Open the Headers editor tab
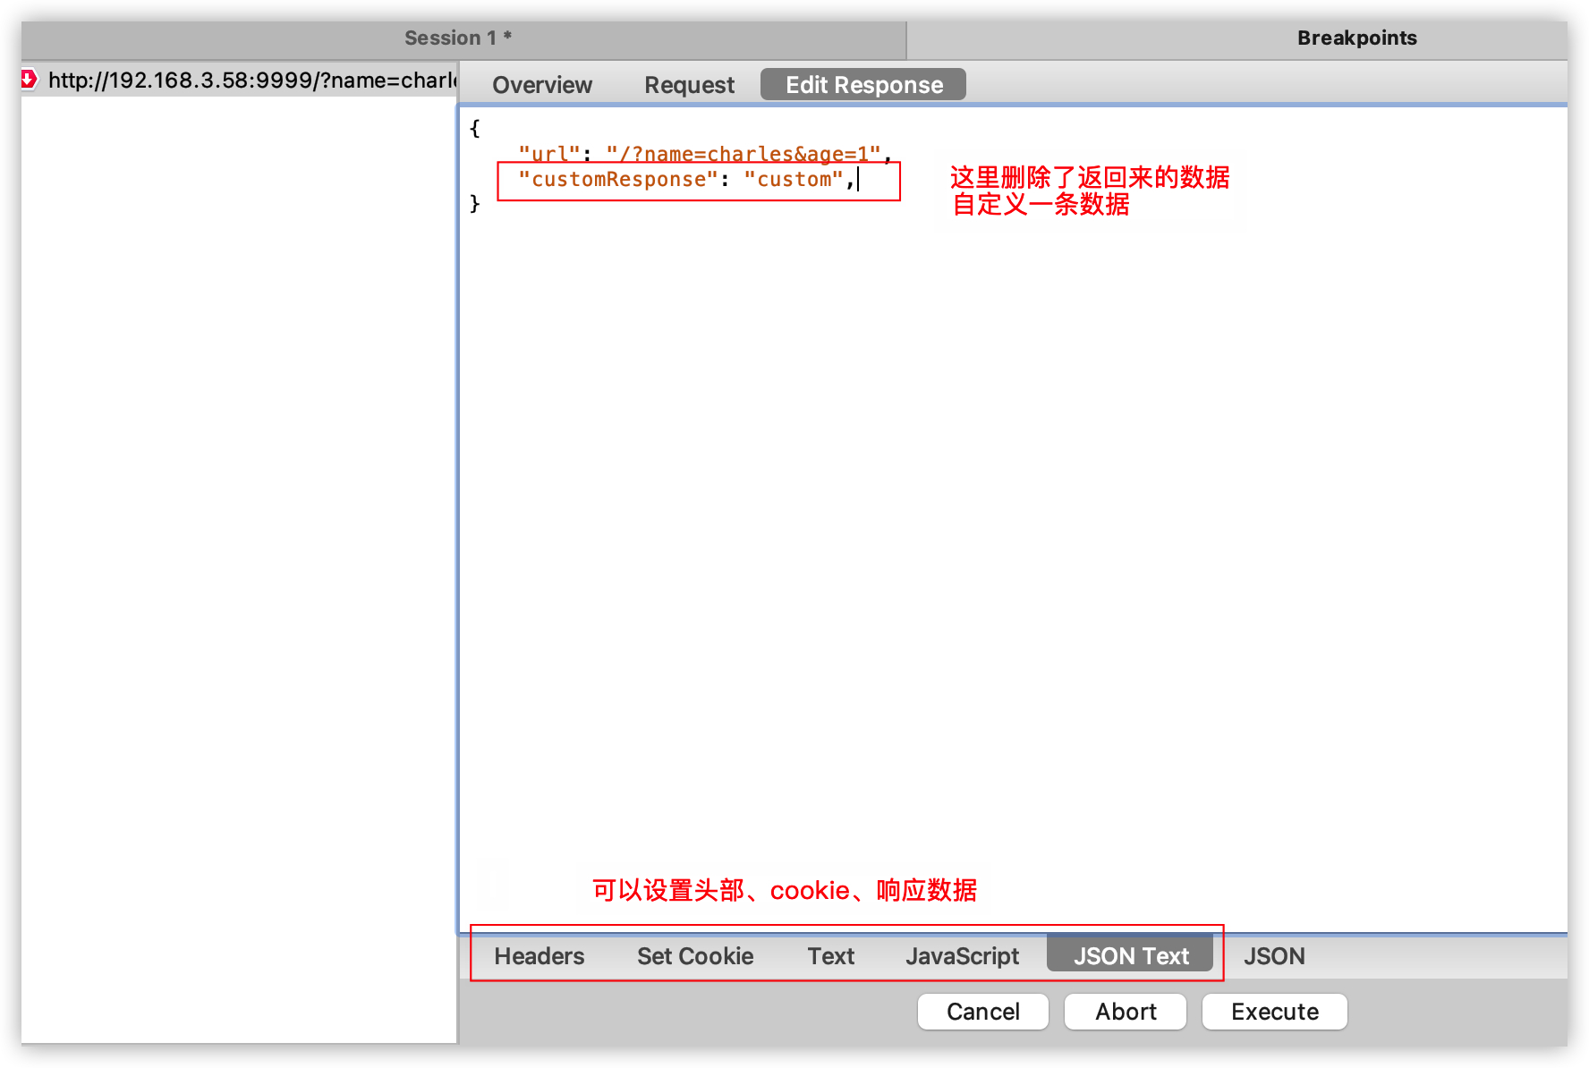Image resolution: width=1589 pixels, height=1068 pixels. [539, 955]
